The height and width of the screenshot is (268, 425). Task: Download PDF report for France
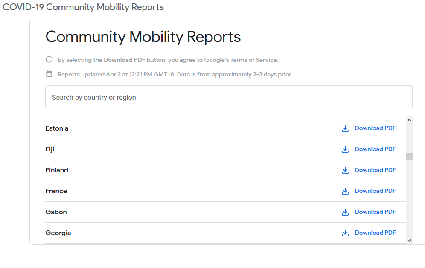(x=375, y=191)
